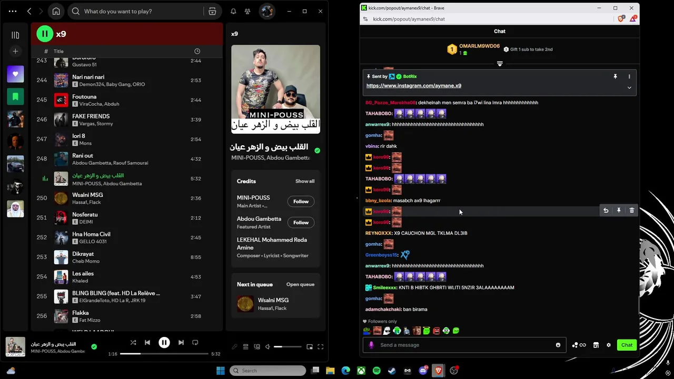Toggle the added-to-library check in bottom player bar
674x379 pixels.
[x=94, y=346]
